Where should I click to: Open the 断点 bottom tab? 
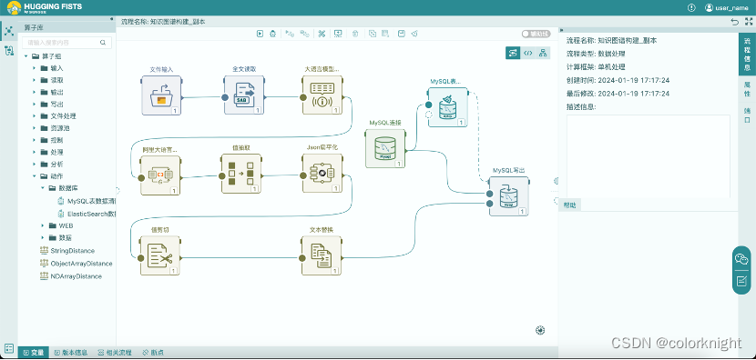[153, 353]
